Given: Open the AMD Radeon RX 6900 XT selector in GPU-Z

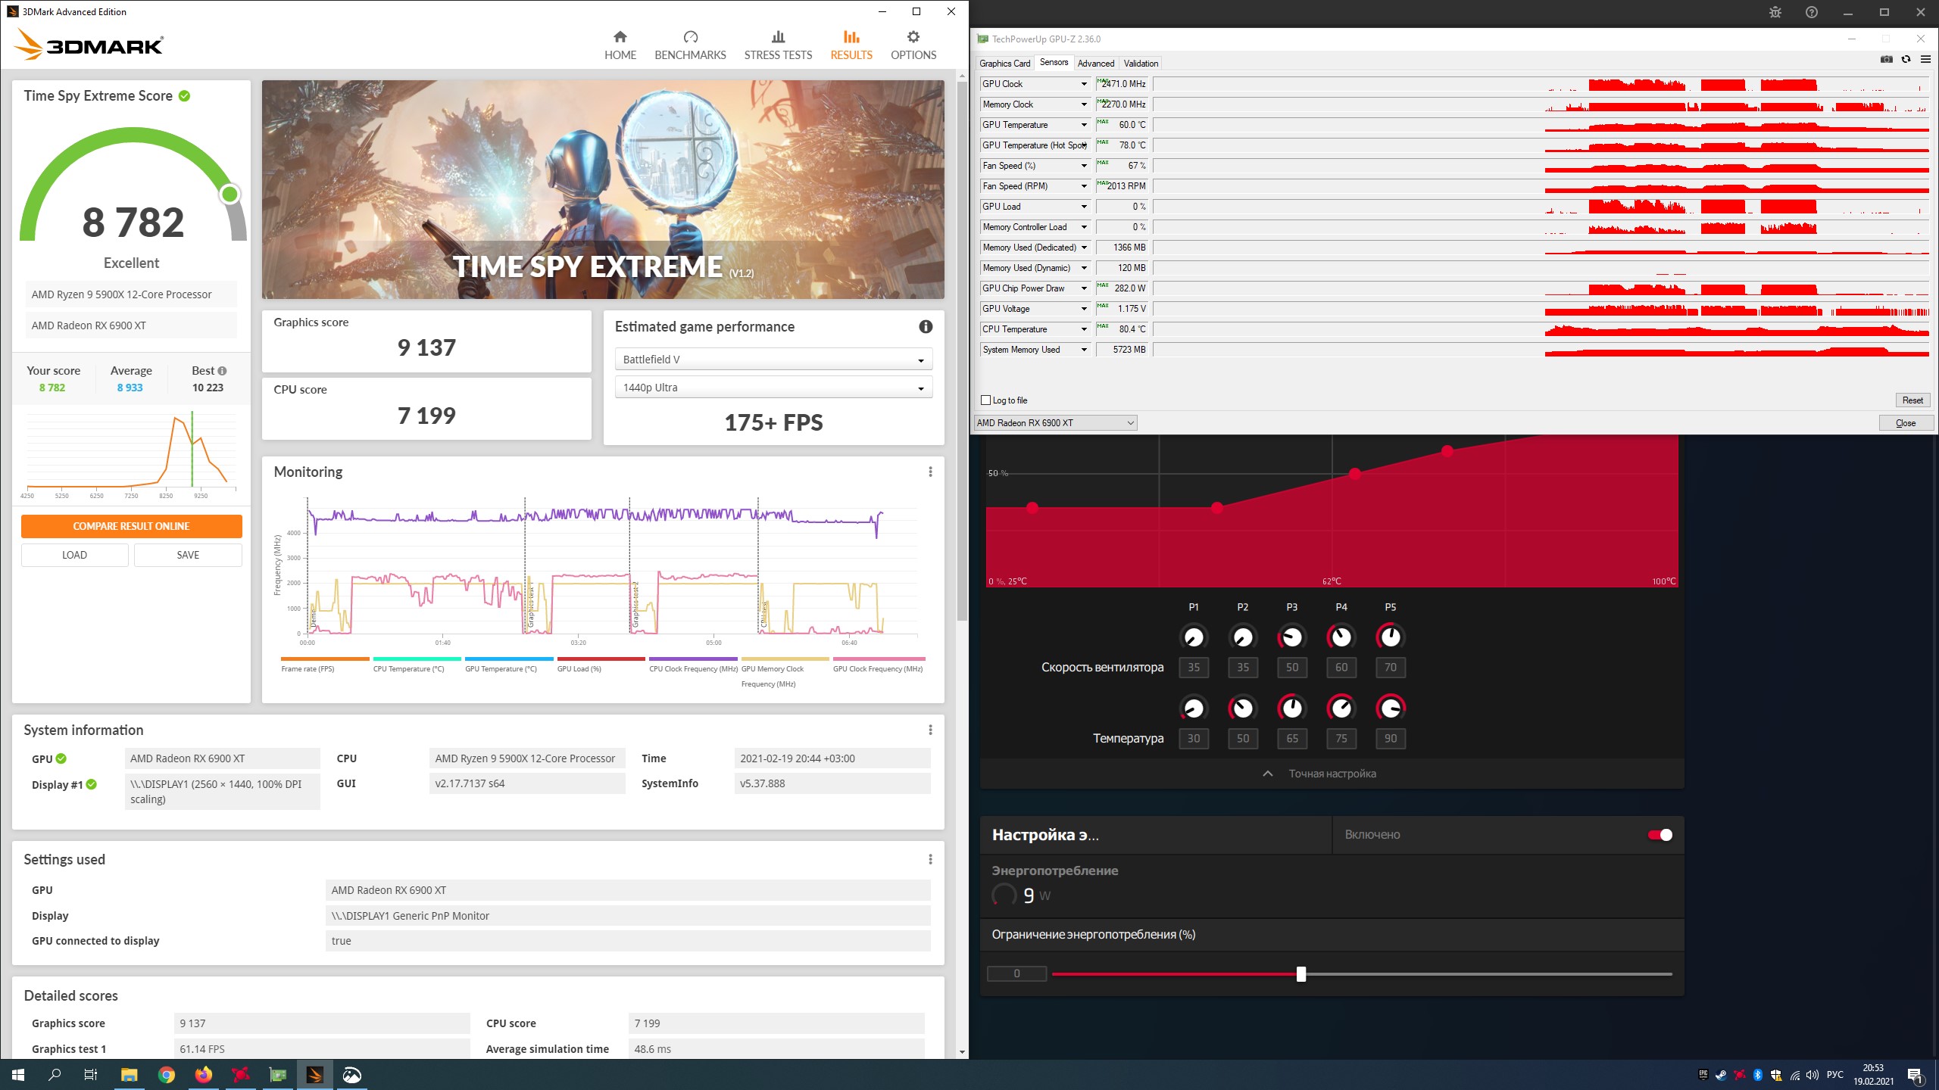Looking at the screenshot, I should (1055, 423).
